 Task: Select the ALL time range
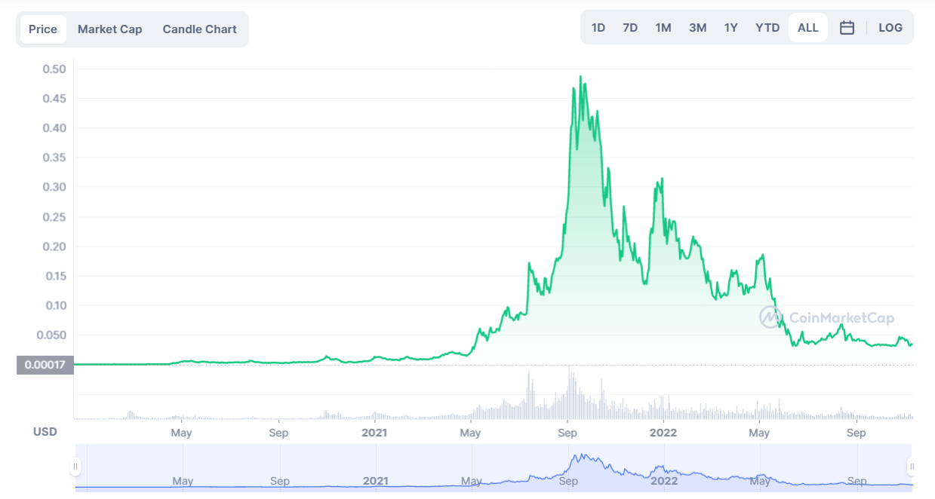pos(808,28)
